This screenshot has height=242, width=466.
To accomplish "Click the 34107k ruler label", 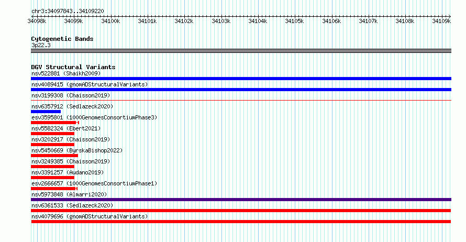I will (368, 21).
